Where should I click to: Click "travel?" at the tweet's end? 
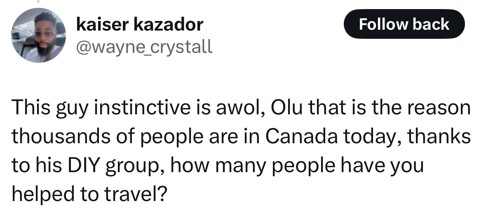pyautogui.click(x=136, y=194)
